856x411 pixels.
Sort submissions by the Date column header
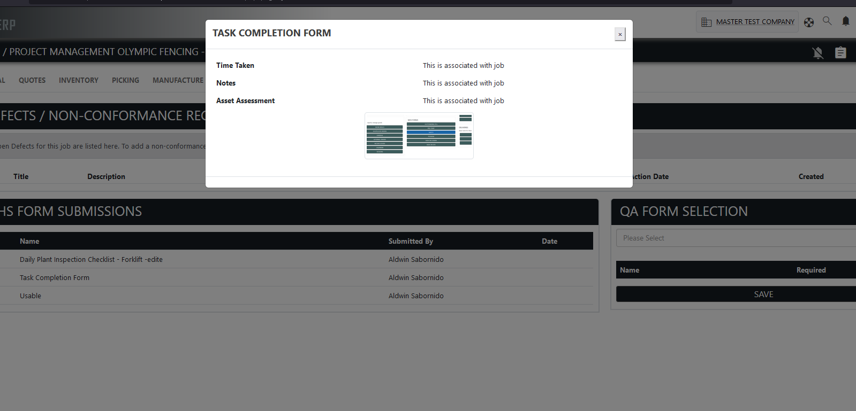549,241
